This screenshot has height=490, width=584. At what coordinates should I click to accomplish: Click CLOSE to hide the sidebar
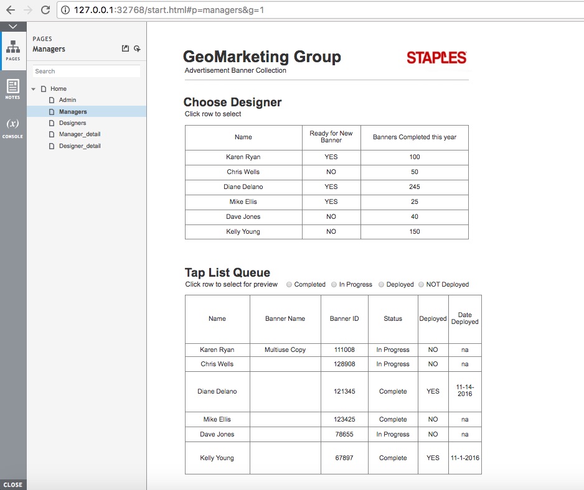click(x=13, y=484)
